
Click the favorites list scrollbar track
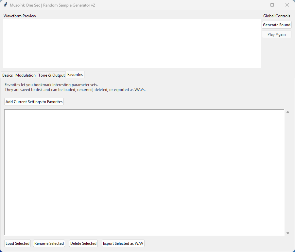pos(288,172)
